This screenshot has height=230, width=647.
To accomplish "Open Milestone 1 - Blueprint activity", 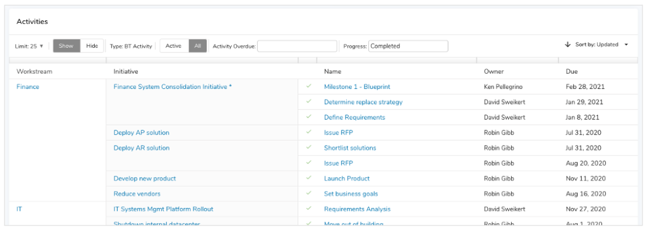I will coord(357,87).
